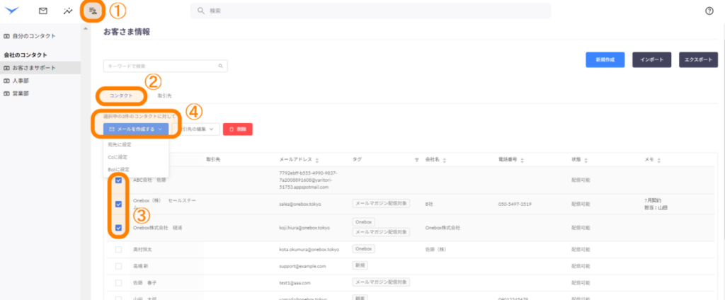The width and height of the screenshot is (725, 300).
Task: Click the help question mark icon
Action: point(709,11)
